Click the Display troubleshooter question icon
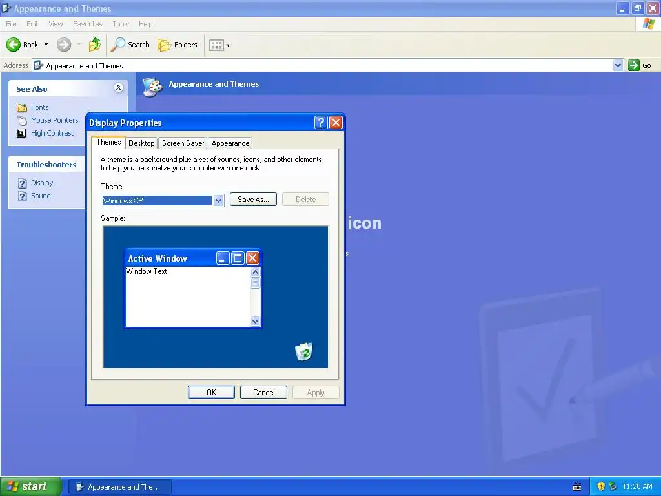Image resolution: width=661 pixels, height=496 pixels. tap(23, 183)
